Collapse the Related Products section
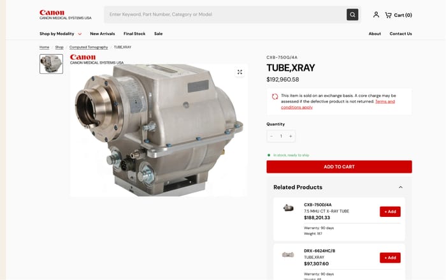The height and width of the screenshot is (280, 446). click(x=401, y=187)
